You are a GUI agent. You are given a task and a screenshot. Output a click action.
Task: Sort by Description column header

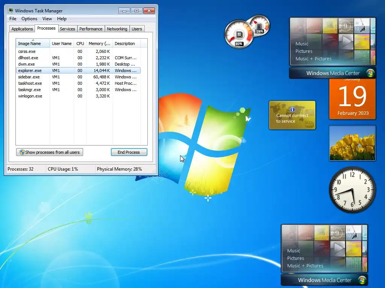click(x=126, y=43)
